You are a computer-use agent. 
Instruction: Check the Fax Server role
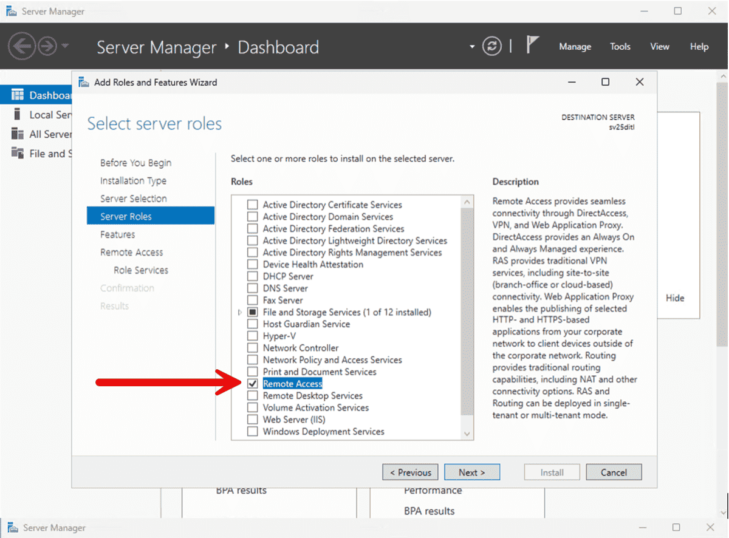[253, 300]
